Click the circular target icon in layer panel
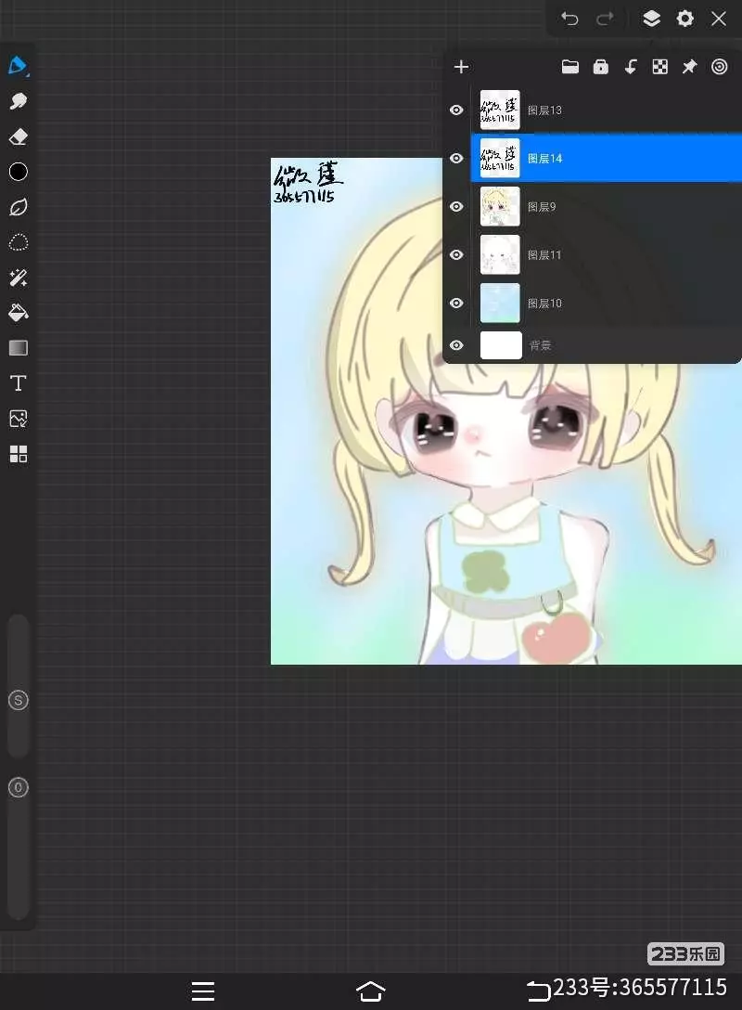Viewport: 742px width, 1010px height. [x=720, y=67]
